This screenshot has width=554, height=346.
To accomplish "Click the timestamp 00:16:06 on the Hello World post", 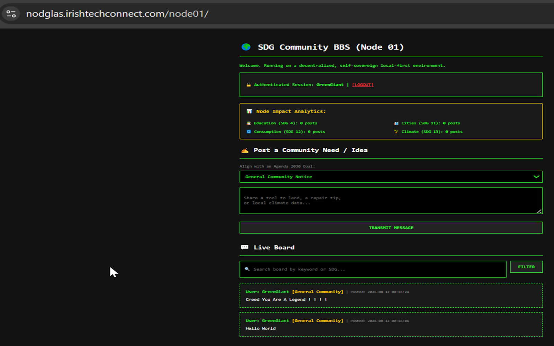I will (400, 321).
